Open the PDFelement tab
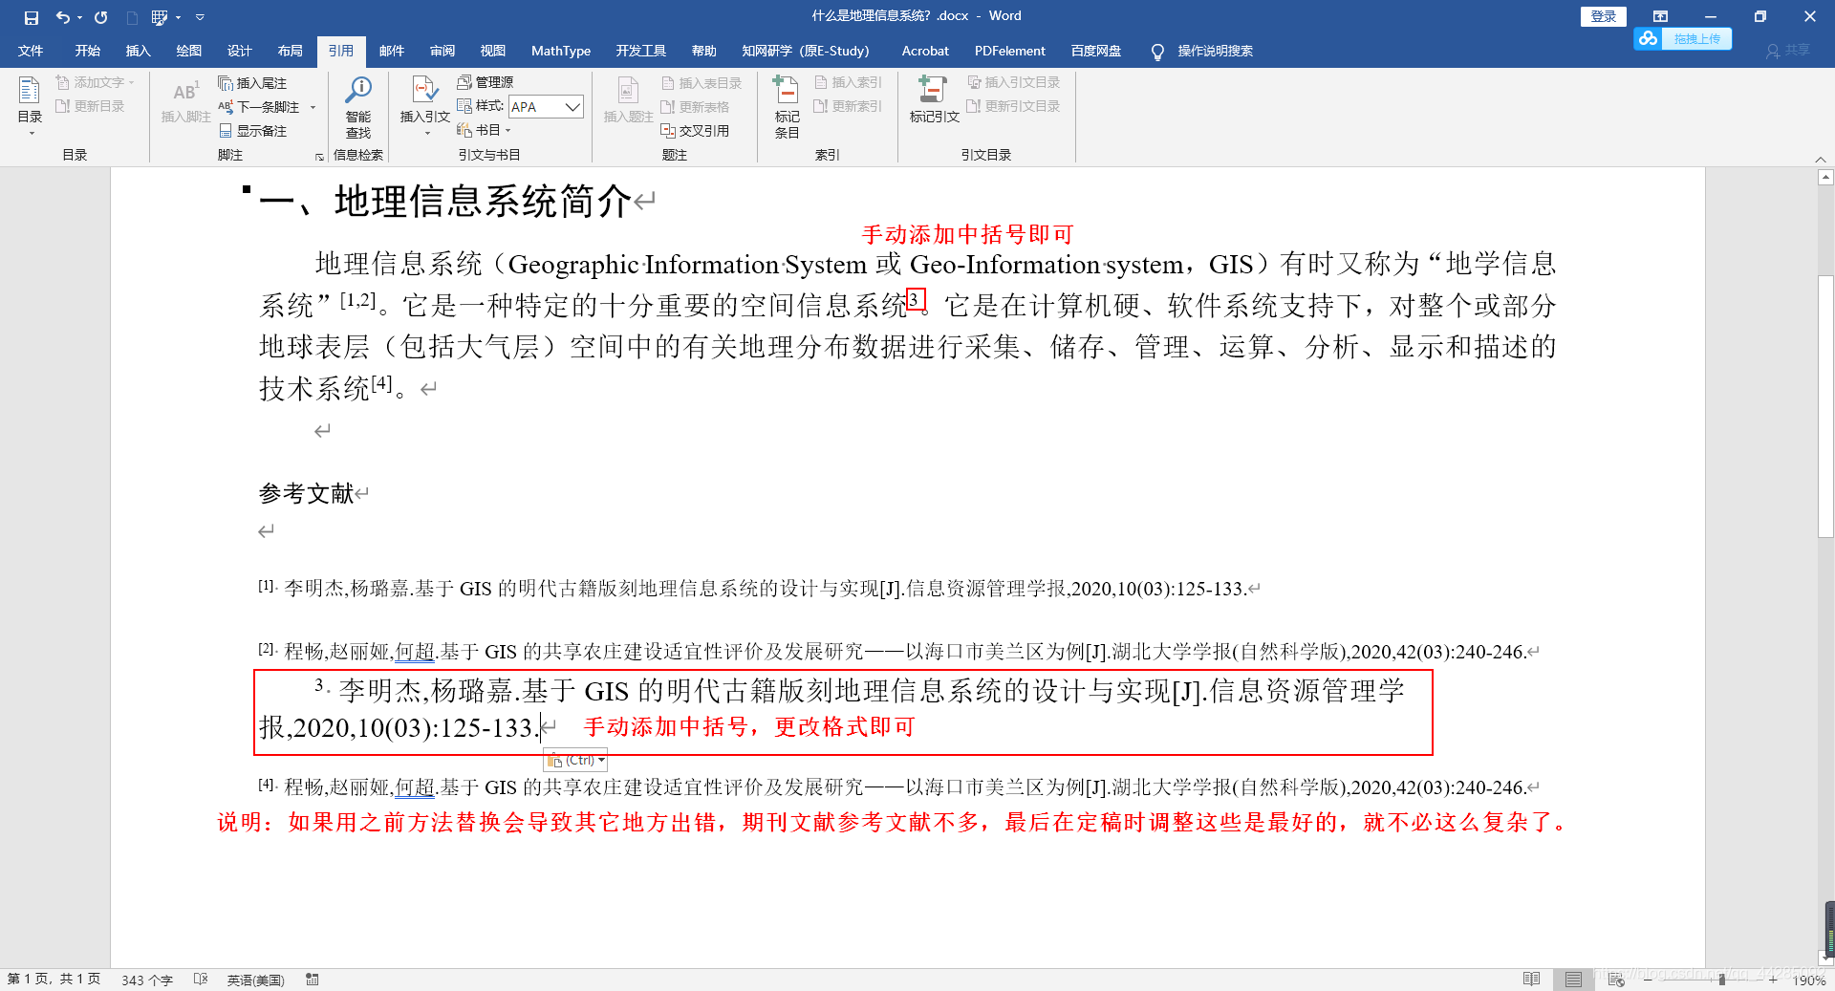Screen dimensions: 1835x991 click(x=1010, y=51)
